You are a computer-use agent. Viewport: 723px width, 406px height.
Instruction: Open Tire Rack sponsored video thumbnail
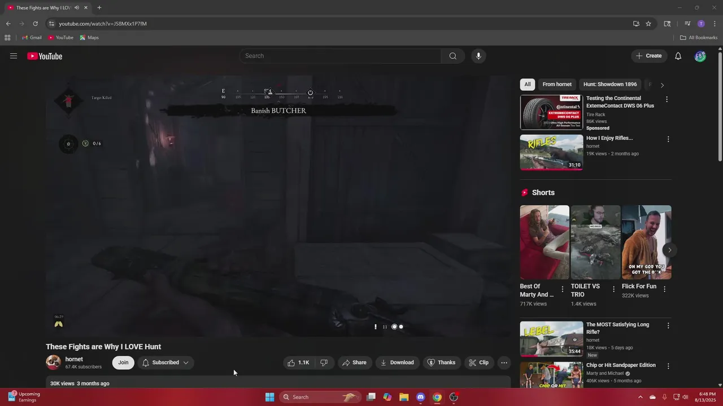click(x=551, y=112)
